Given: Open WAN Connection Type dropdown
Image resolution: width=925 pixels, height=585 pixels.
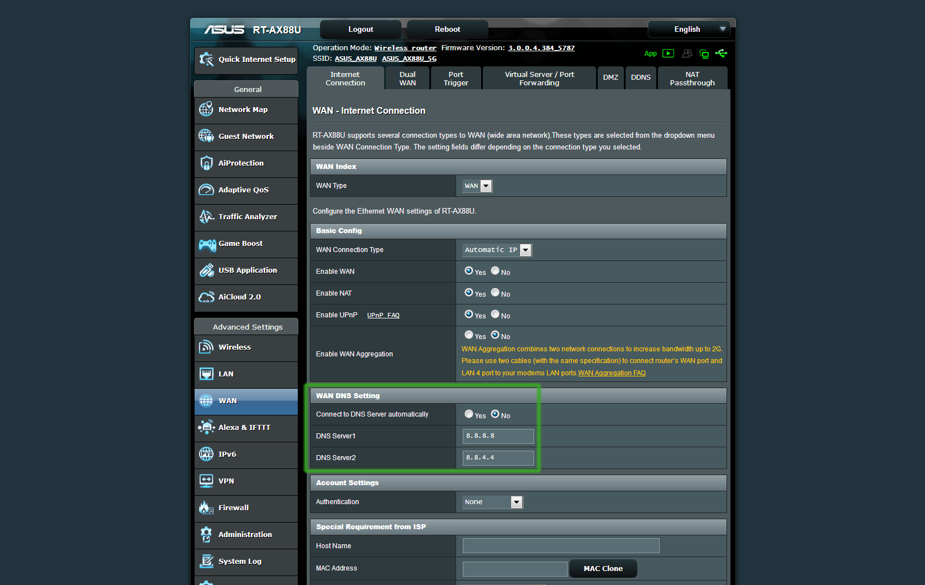Looking at the screenshot, I should coord(497,250).
